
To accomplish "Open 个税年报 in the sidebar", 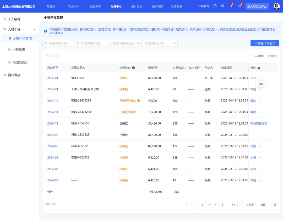I will click(x=19, y=50).
